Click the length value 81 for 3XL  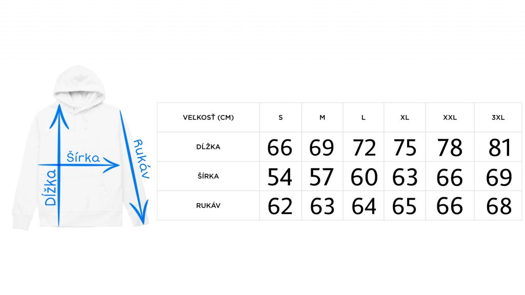coord(500,147)
